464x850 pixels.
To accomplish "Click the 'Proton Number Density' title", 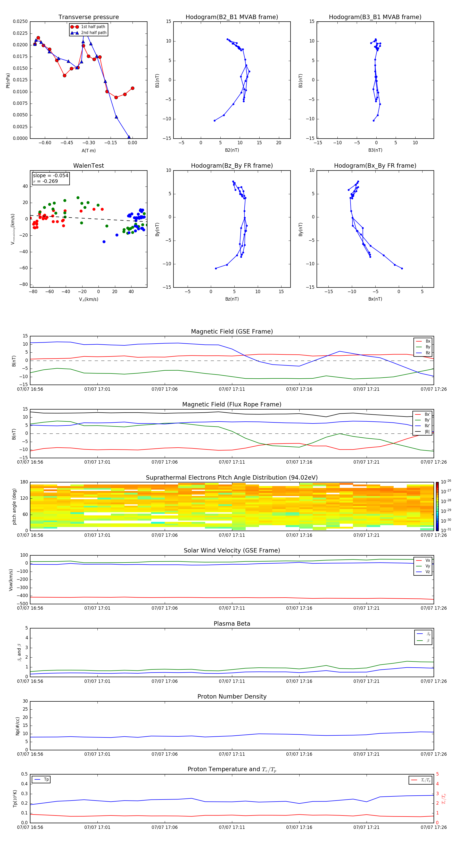I will click(x=232, y=696).
